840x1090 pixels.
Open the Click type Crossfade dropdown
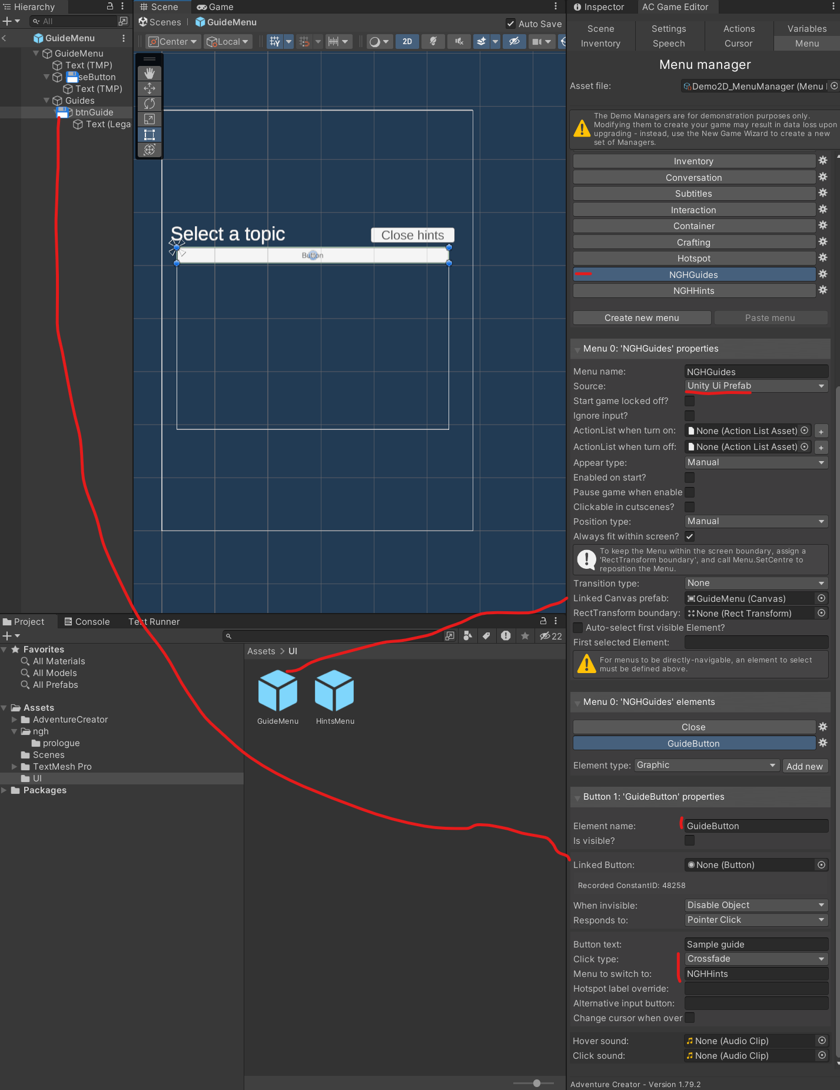(756, 959)
